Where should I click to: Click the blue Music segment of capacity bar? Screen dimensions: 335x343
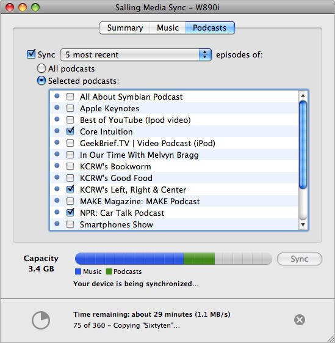click(x=129, y=259)
